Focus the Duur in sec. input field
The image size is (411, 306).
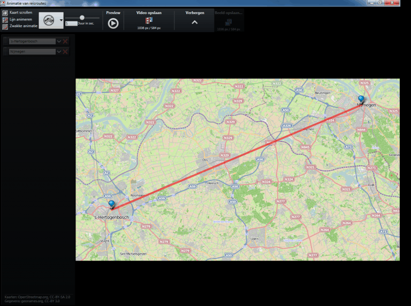(71, 23)
